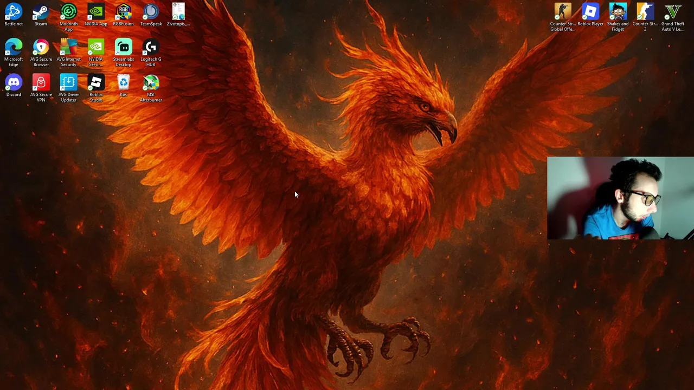Select the Modrinth App icon
The image size is (694, 390).
tap(68, 17)
